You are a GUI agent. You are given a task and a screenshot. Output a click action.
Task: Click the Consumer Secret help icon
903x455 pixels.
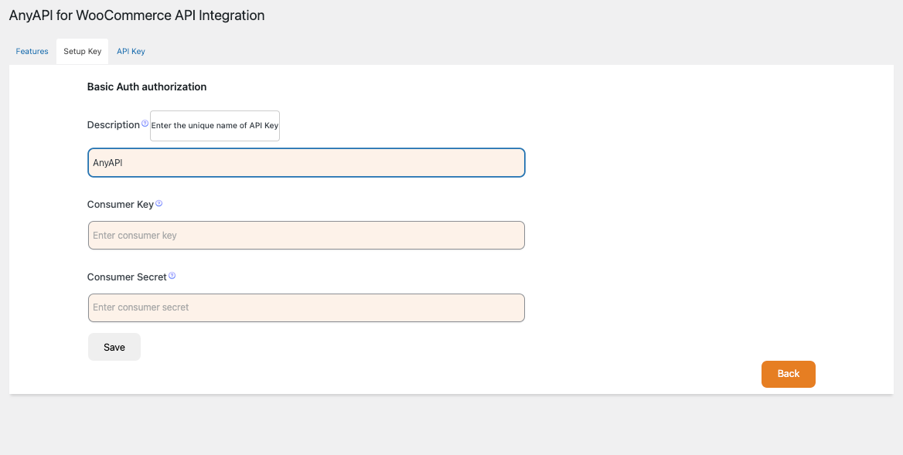tap(172, 276)
